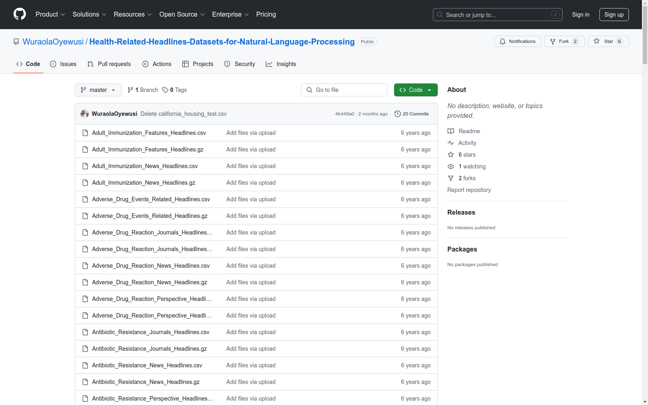Open the Health-Related-Headlines-Datasets repository title link
This screenshot has height=405, width=648.
point(222,42)
